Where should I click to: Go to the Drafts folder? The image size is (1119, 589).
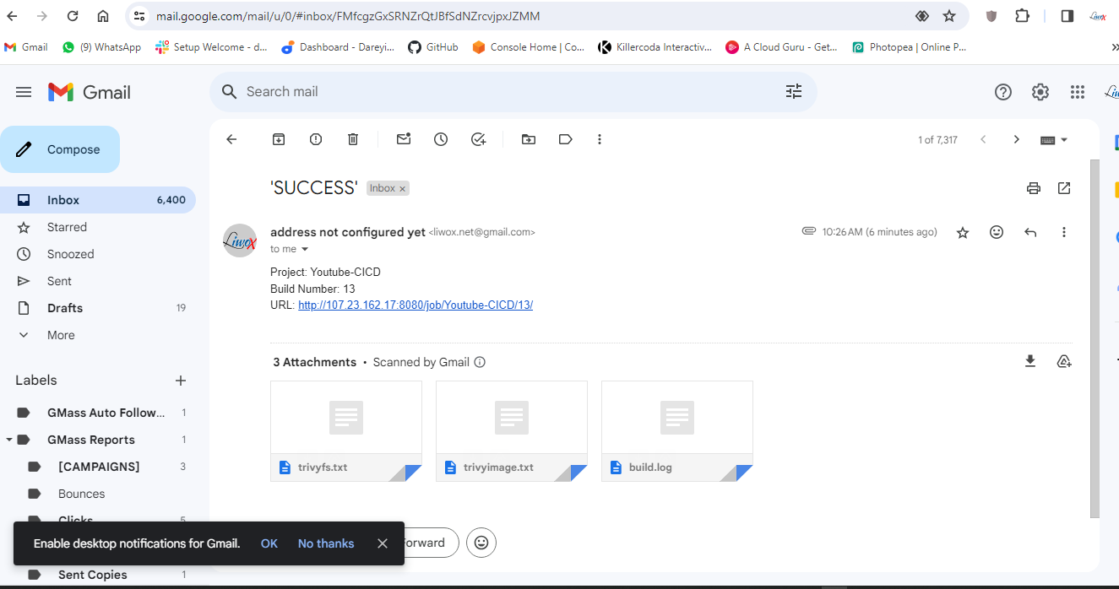65,308
